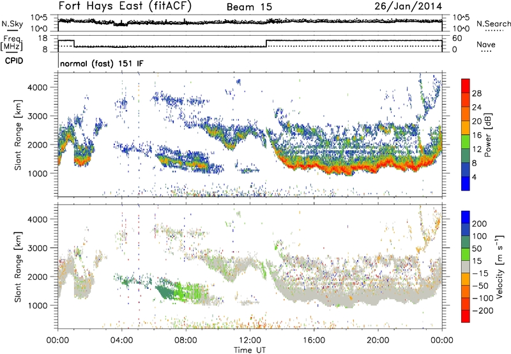Click the 'Fort Hays East (fitACF)' title
This screenshot has width=511, height=354.
(125, 6)
